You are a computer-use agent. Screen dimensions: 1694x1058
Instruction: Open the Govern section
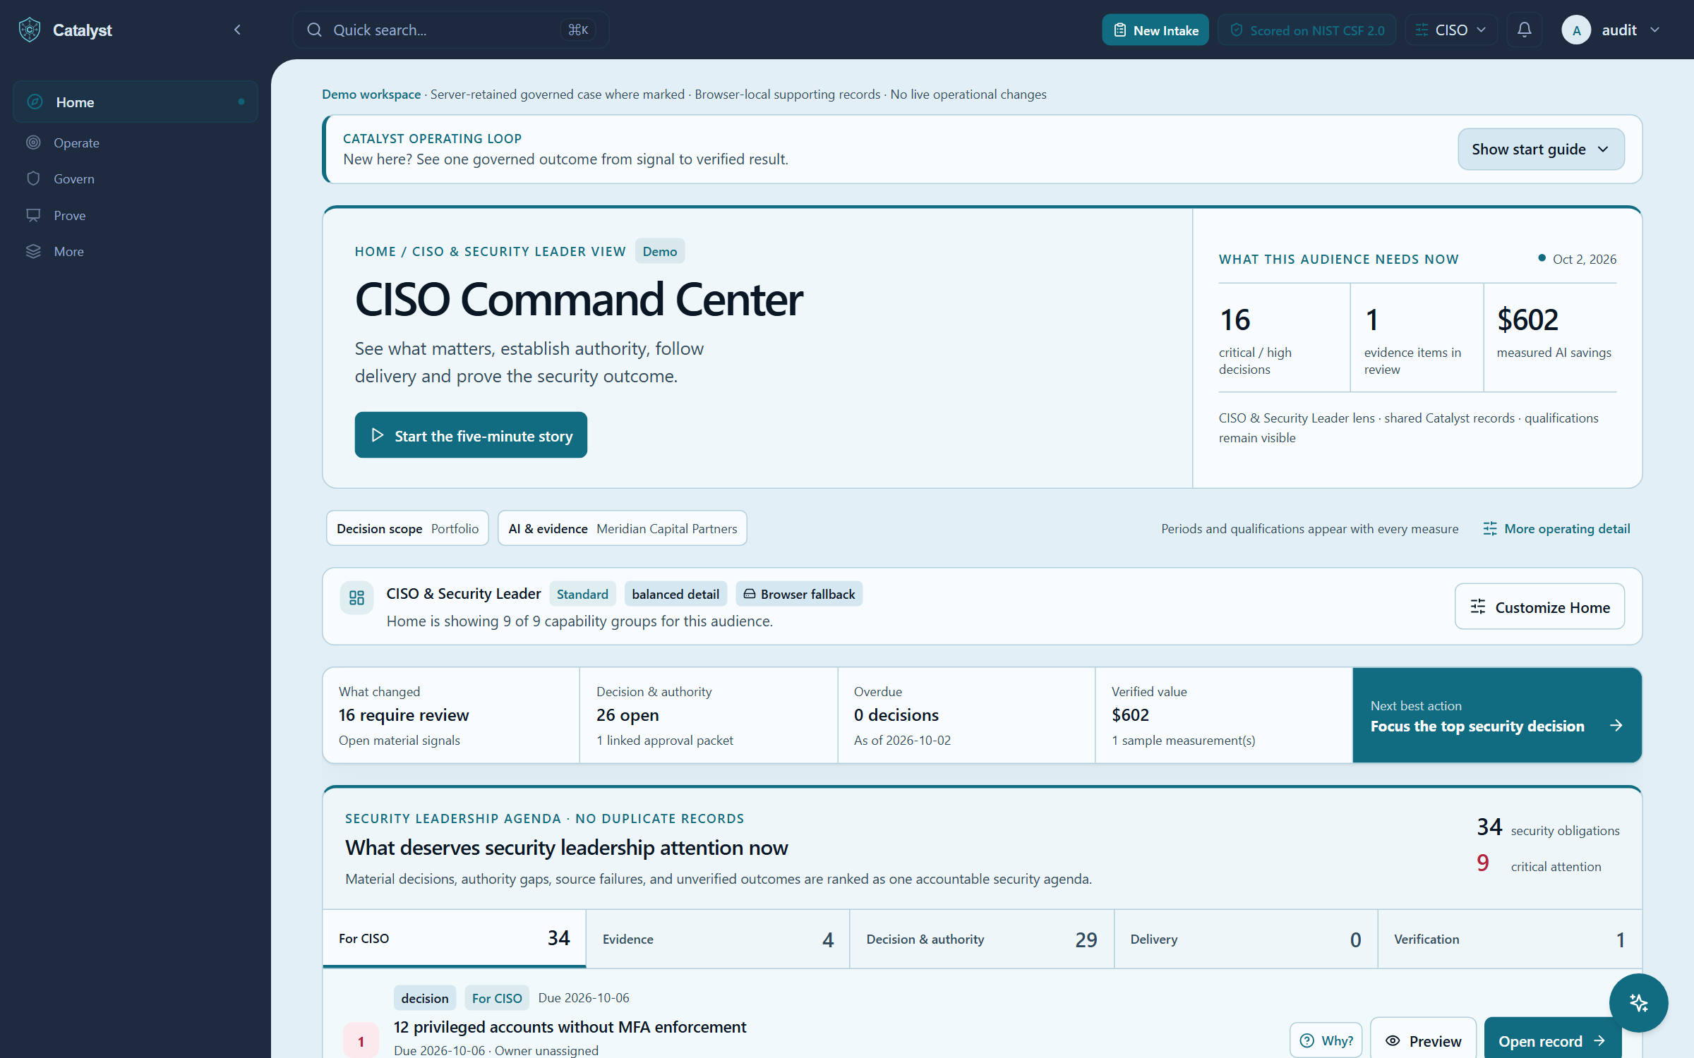136,178
